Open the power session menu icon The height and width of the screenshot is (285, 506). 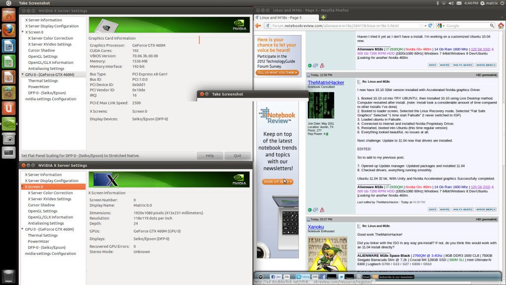(502, 3)
